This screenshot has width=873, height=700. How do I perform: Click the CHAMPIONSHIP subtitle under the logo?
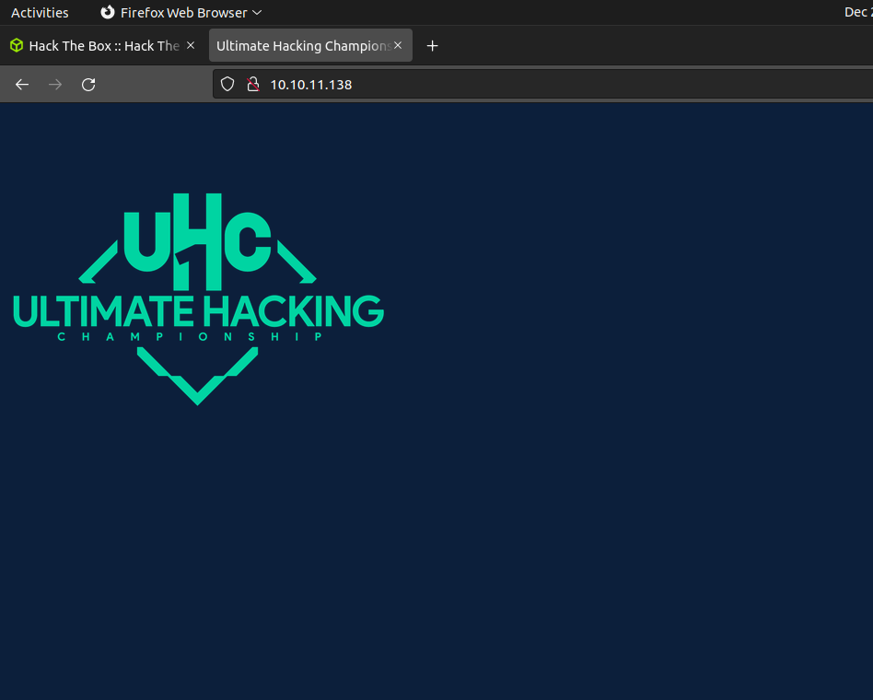coord(191,337)
